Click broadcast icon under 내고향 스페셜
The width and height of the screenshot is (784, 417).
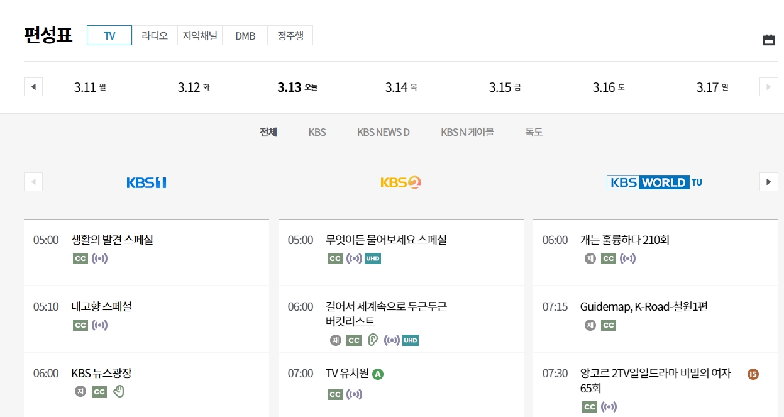pyautogui.click(x=100, y=325)
